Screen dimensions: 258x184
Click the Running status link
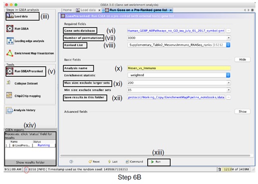[x=43, y=145]
